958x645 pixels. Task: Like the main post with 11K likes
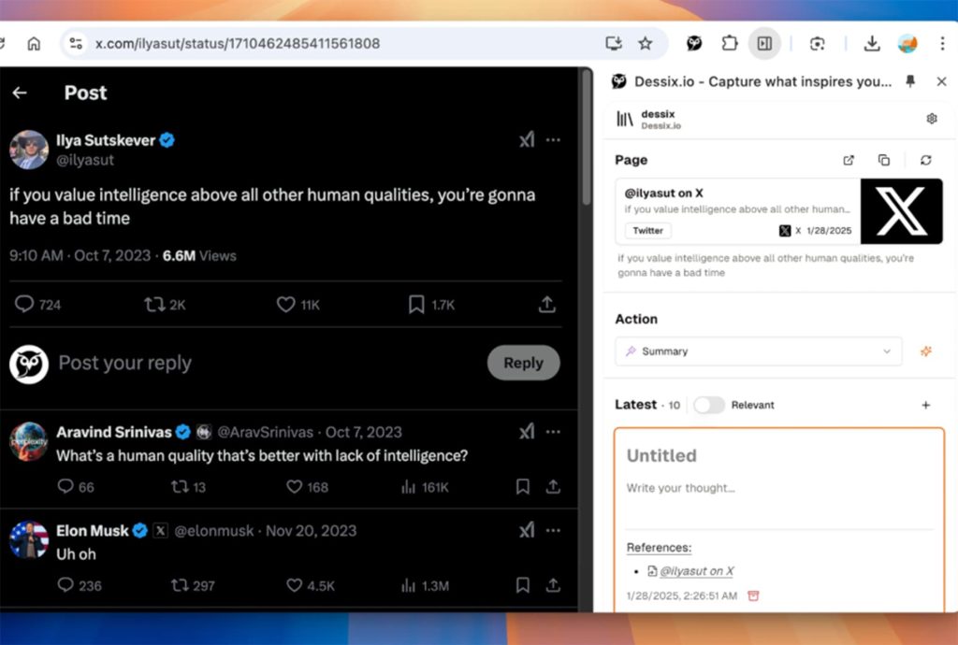point(287,305)
